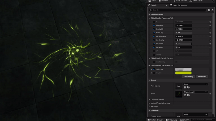216x121 pixels.
Task: Enable the B parameter checkbox
Action: click(154, 22)
